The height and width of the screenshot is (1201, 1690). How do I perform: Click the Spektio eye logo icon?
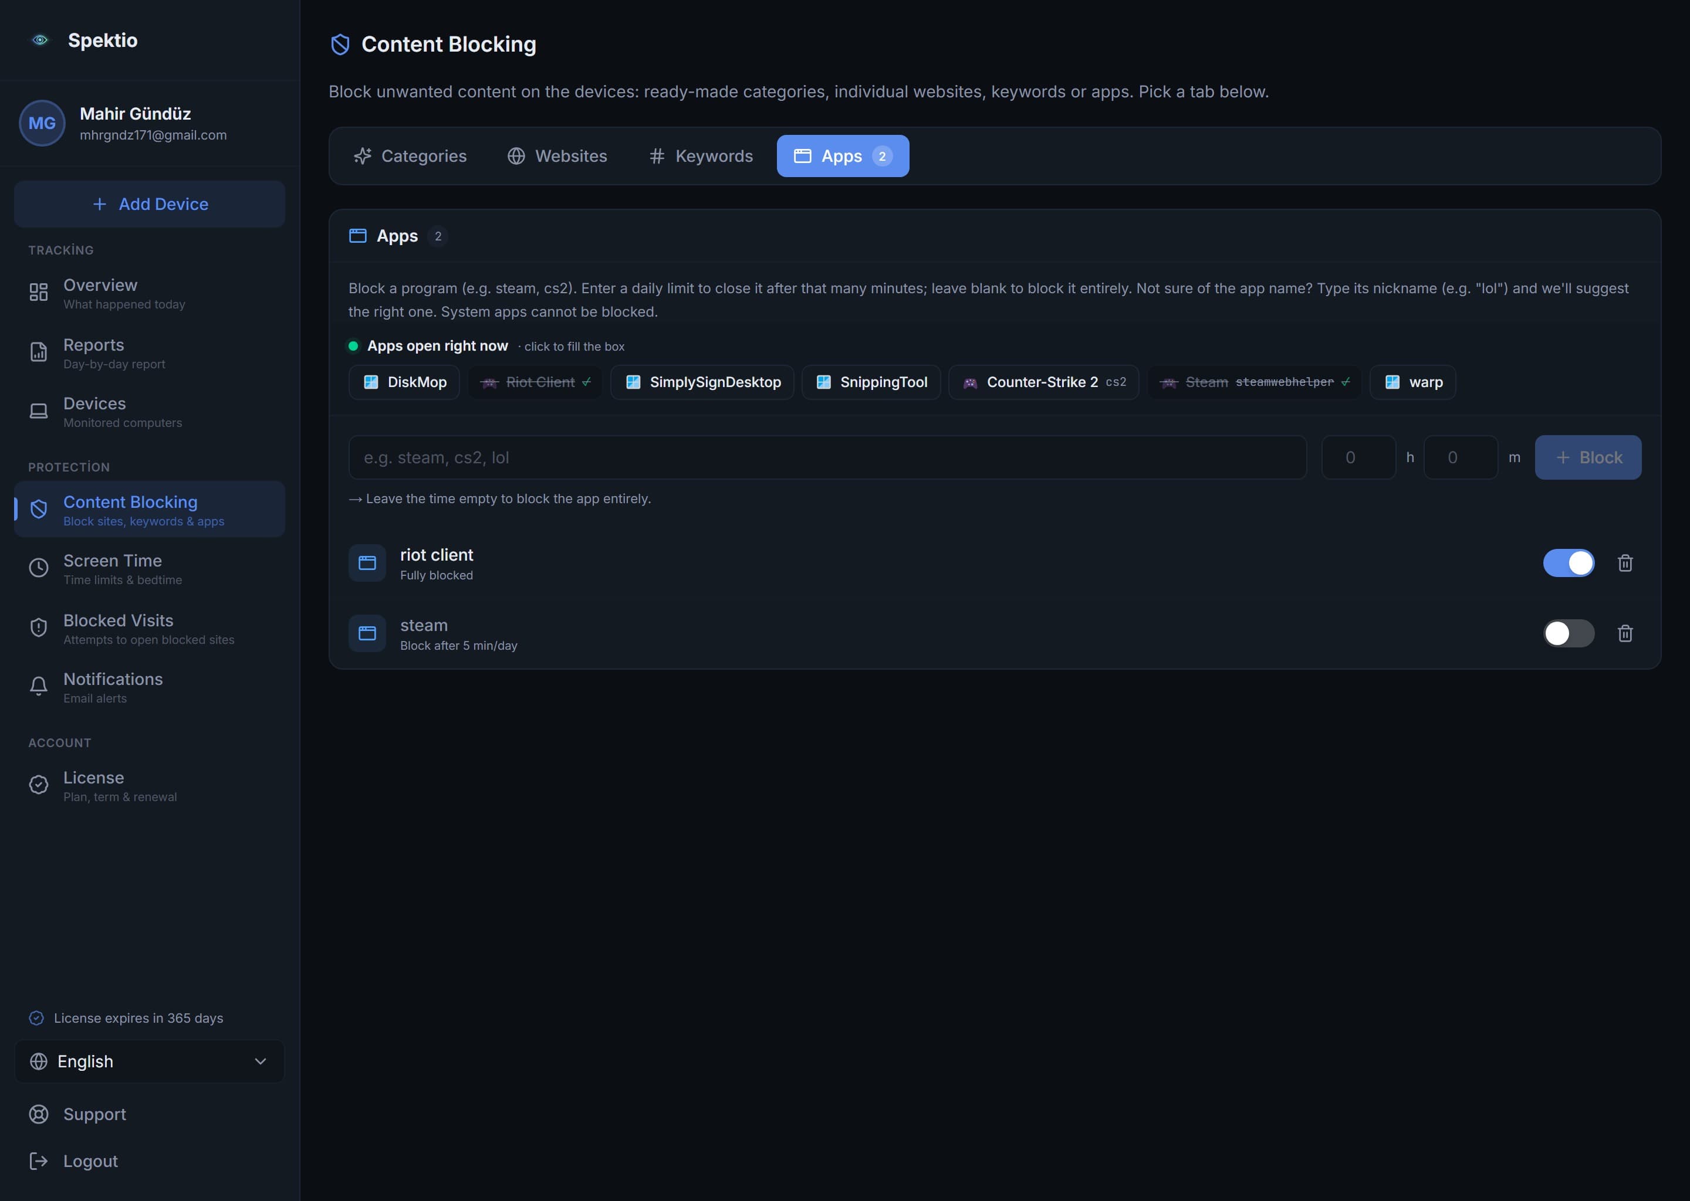[x=40, y=40]
